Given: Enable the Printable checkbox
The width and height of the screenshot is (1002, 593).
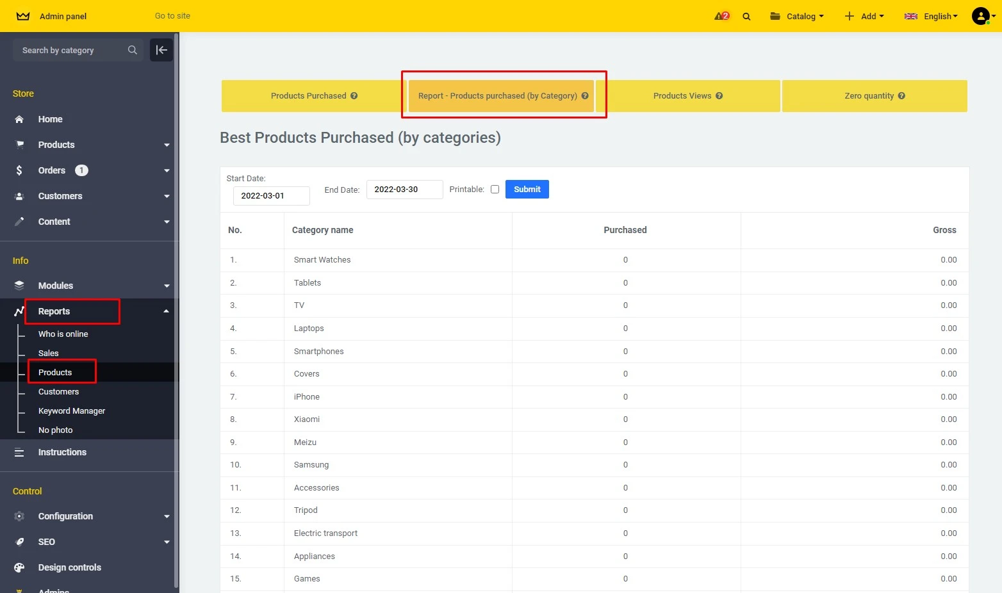Looking at the screenshot, I should click(495, 190).
